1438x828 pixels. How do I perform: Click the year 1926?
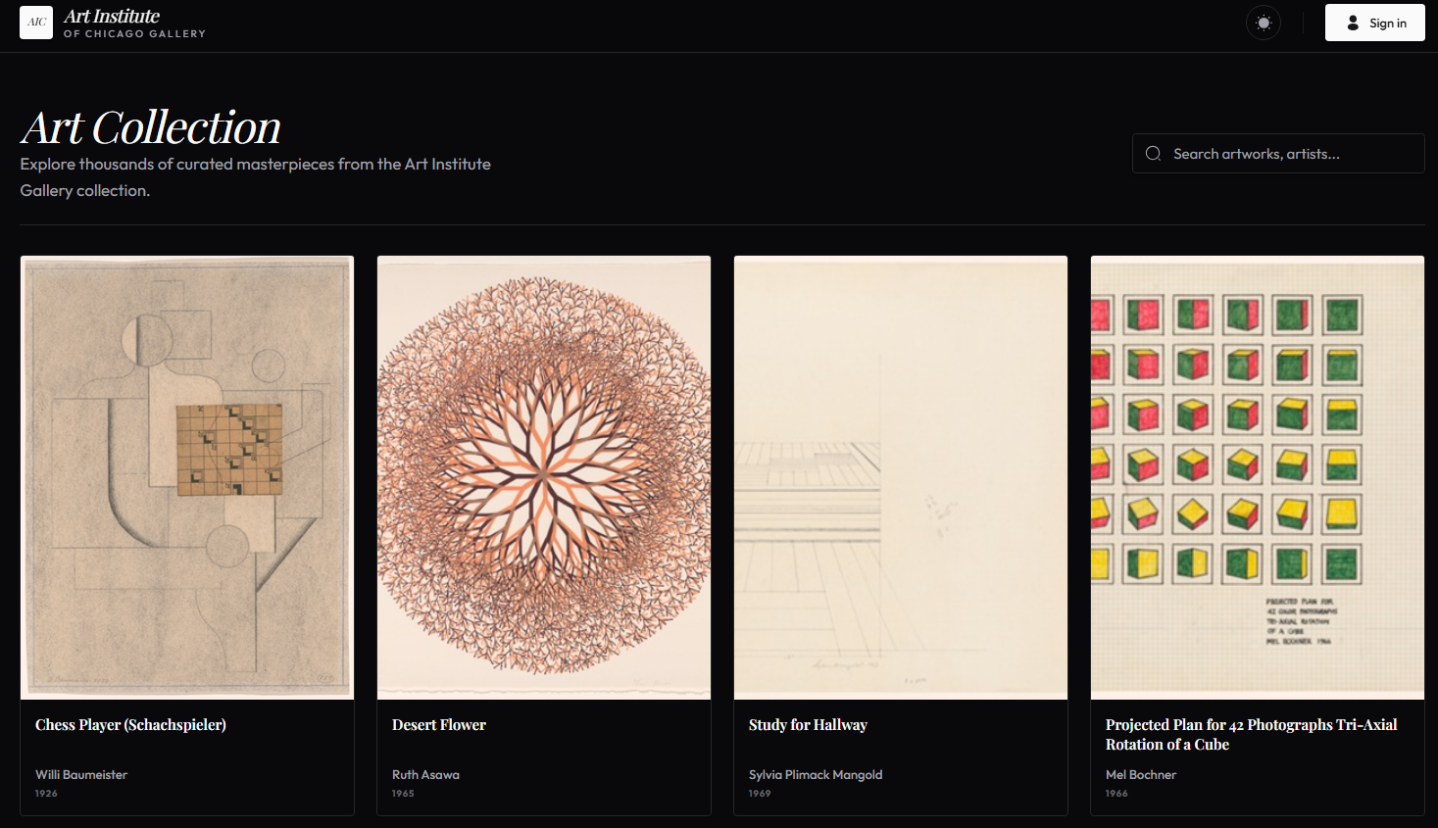click(x=46, y=794)
